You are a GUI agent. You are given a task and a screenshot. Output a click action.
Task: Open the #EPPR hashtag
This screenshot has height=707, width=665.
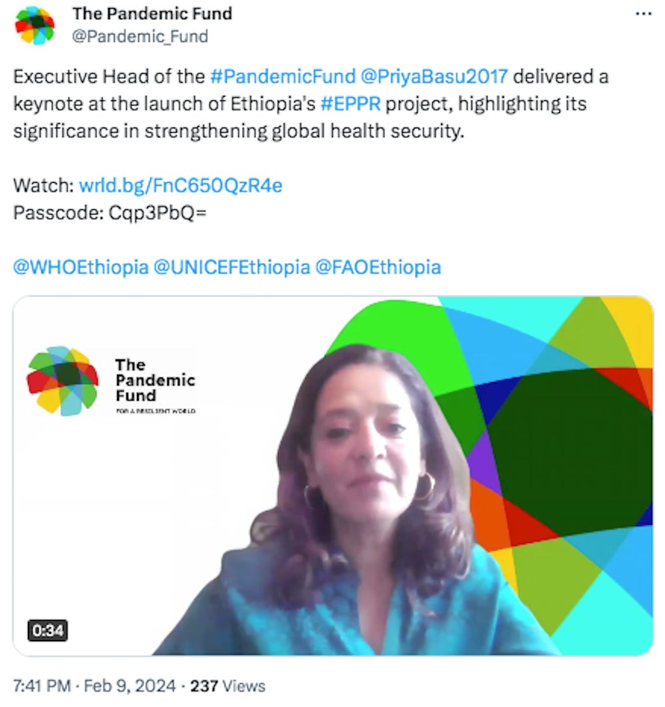click(x=350, y=104)
